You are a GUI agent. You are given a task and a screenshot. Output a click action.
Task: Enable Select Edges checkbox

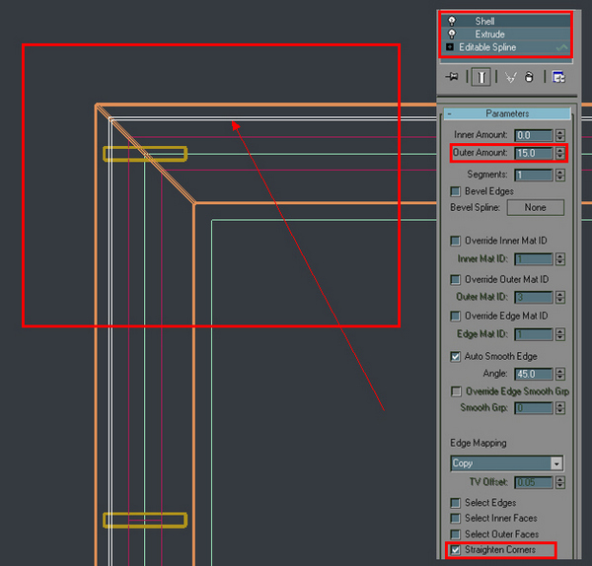pyautogui.click(x=455, y=503)
